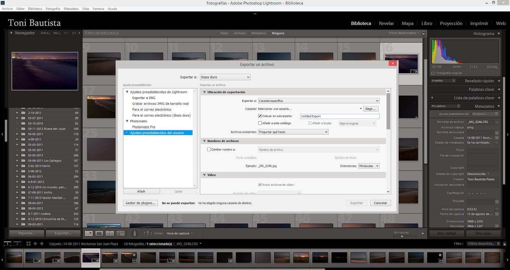The width and height of the screenshot is (510, 270).
Task: Collapse Vídeo section
Action: pos(205,175)
